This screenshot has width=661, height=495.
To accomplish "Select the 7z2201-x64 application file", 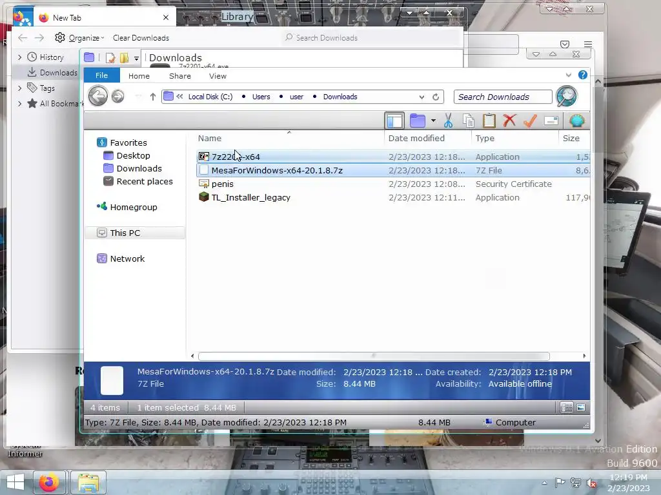I will point(393,157).
